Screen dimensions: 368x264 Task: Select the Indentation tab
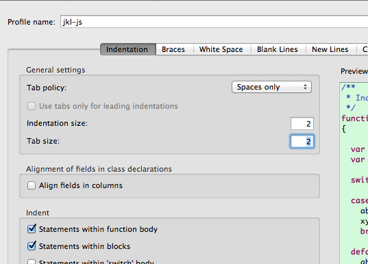pos(128,49)
